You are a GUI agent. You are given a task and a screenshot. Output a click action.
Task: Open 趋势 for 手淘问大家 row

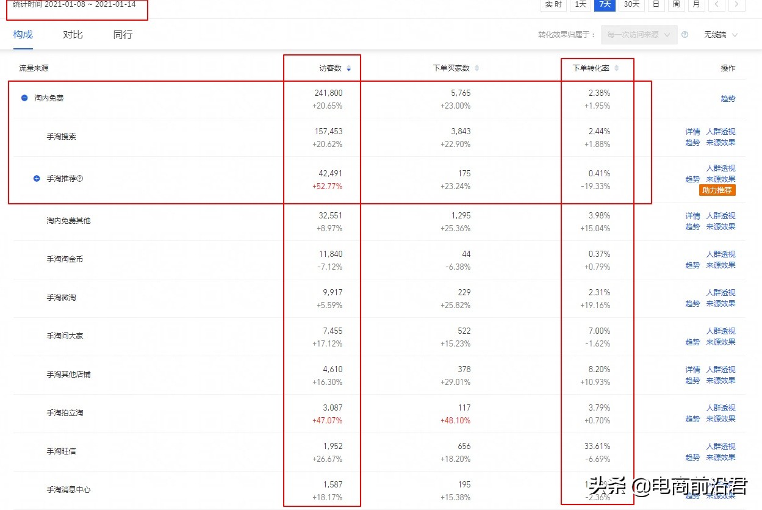click(x=692, y=342)
